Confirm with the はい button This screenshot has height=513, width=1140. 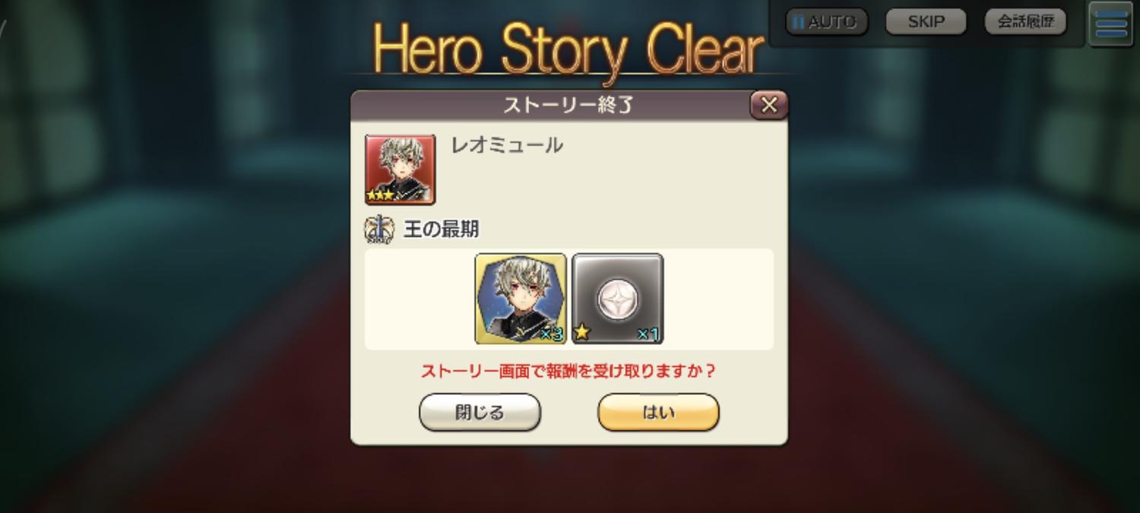pyautogui.click(x=658, y=413)
